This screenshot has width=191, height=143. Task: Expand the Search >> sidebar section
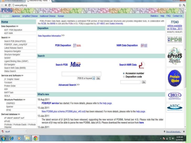(x=6, y=37)
